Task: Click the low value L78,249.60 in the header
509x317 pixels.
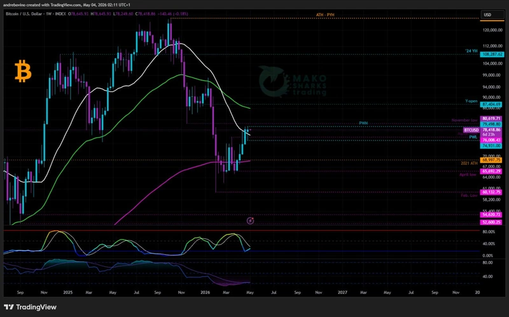Action: click(x=123, y=14)
